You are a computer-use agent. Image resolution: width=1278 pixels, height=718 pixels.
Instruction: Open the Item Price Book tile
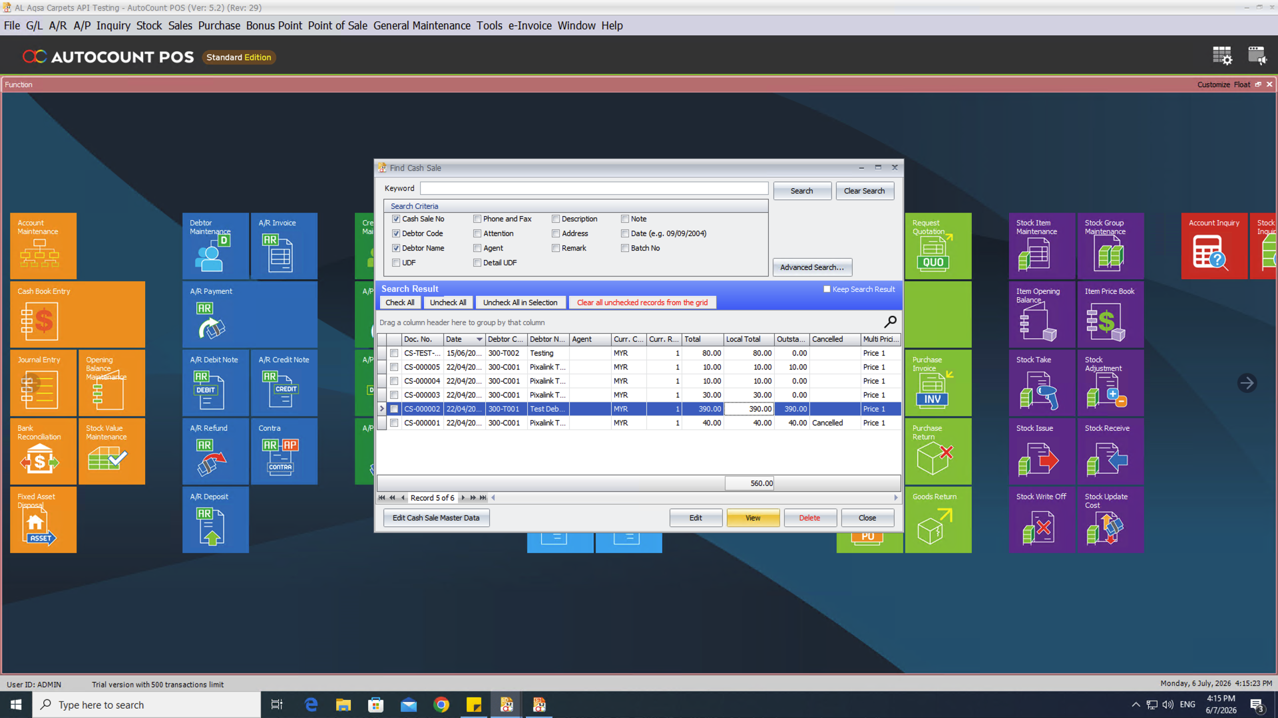coord(1111,314)
